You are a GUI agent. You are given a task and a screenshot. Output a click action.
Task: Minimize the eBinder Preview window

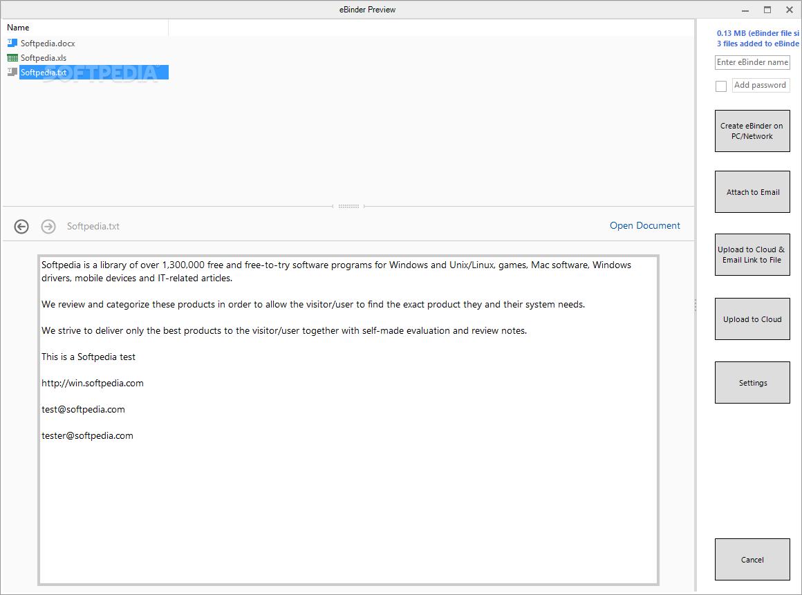[x=745, y=10]
